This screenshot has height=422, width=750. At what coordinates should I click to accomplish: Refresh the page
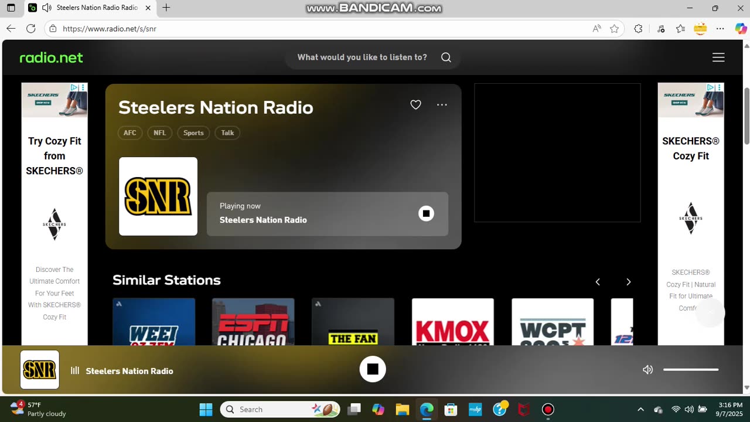coord(31,28)
